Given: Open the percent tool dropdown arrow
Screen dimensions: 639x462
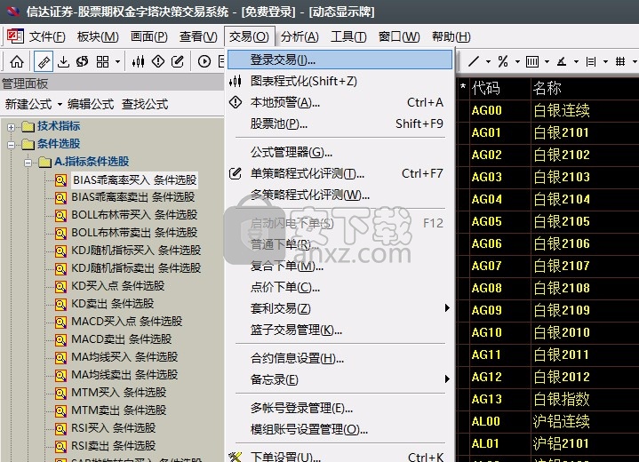Looking at the screenshot, I should pos(517,62).
